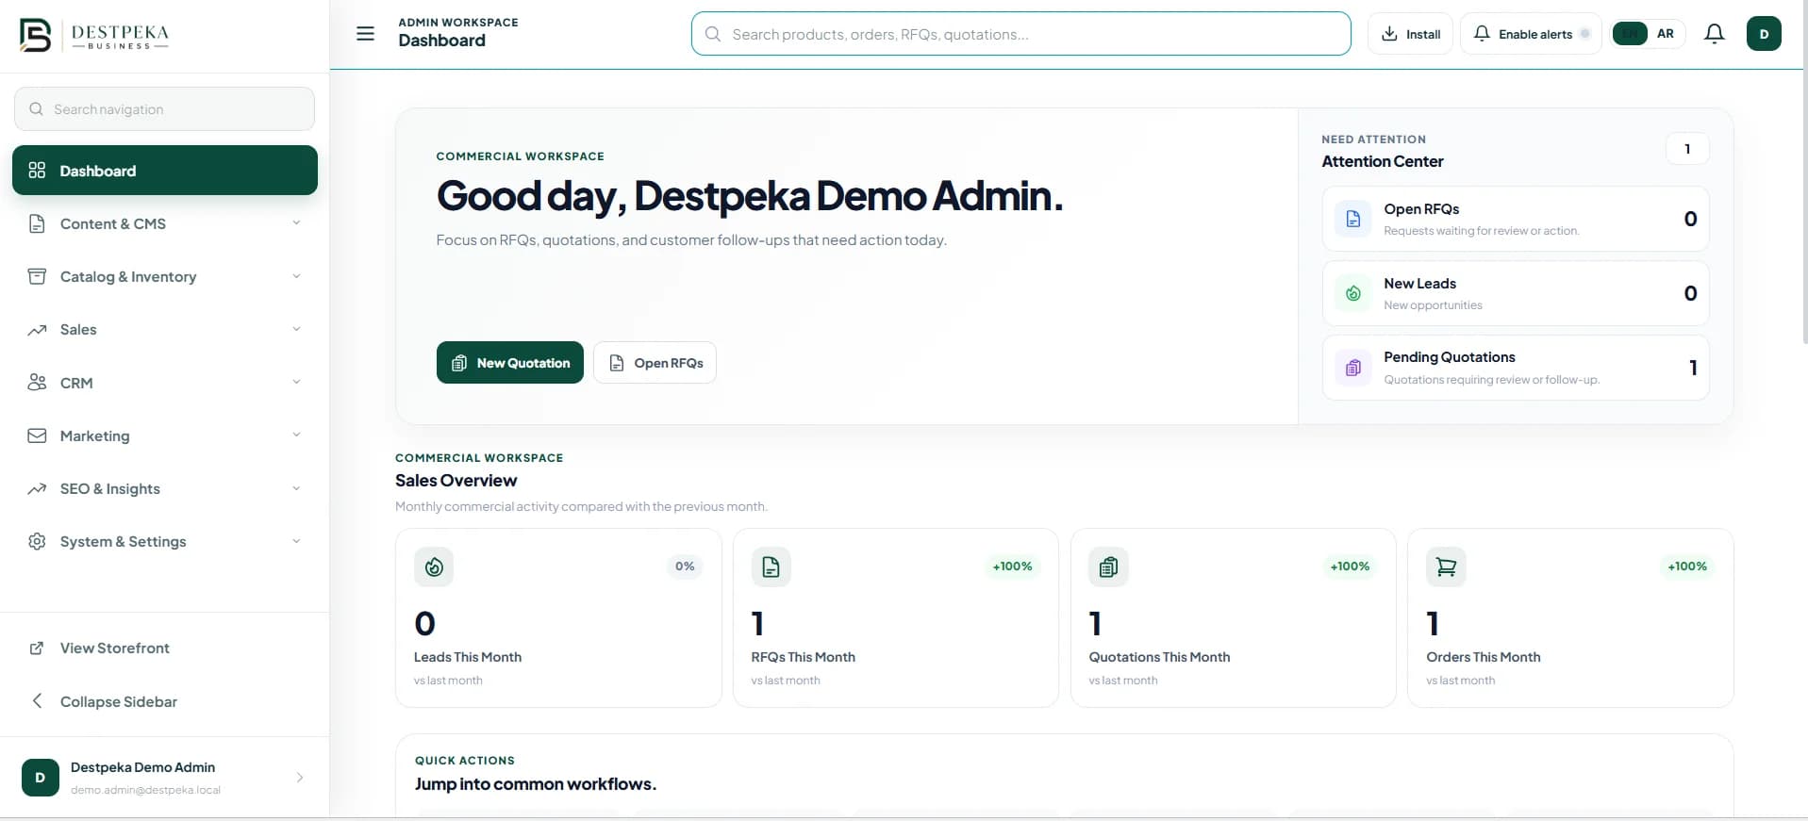Focus the Search products, orders, RFQs field
The width and height of the screenshot is (1808, 821).
(x=1020, y=34)
